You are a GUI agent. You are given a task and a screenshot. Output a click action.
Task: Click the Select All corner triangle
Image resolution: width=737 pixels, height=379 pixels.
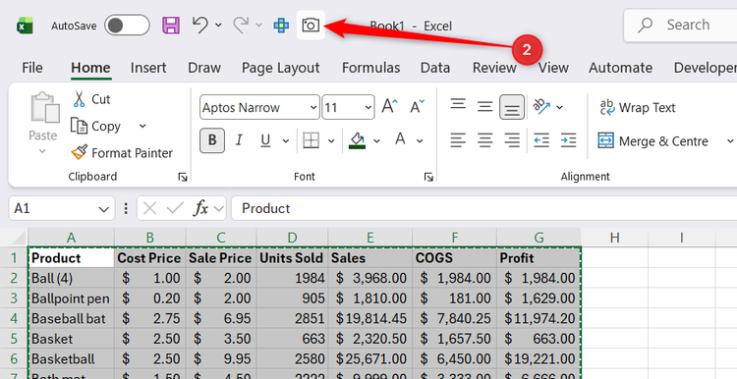pos(18,238)
